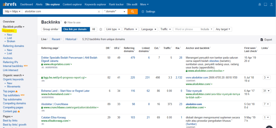Open the Bohema Land referring page link

click(65, 91)
